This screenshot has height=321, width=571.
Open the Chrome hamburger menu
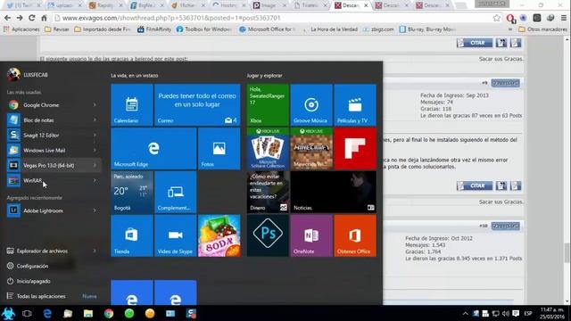tap(564, 18)
